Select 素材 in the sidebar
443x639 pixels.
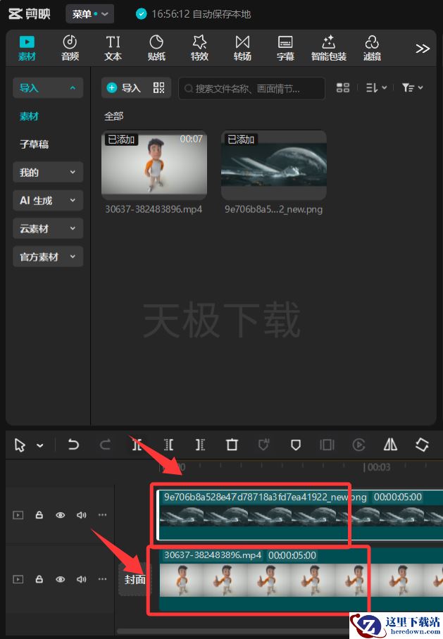(29, 116)
